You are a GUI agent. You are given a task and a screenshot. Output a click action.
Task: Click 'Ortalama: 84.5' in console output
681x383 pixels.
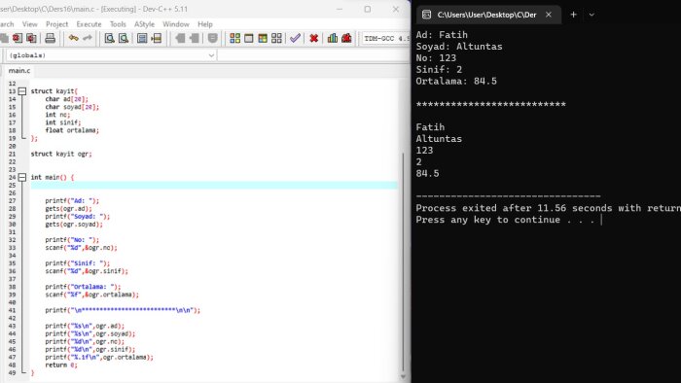pos(456,81)
